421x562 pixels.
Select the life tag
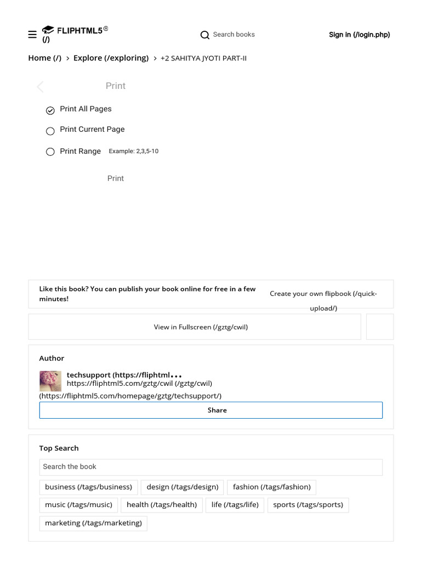pos(235,505)
